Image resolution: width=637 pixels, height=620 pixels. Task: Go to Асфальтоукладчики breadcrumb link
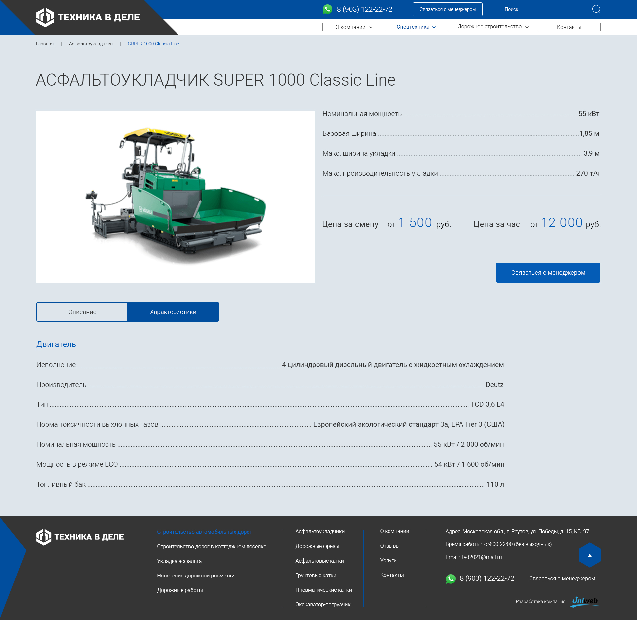click(91, 44)
